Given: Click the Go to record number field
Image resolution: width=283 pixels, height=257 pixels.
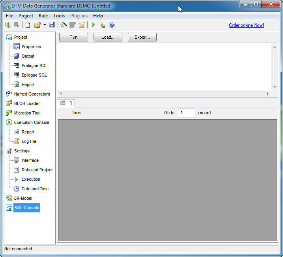Looking at the screenshot, I should (186, 113).
